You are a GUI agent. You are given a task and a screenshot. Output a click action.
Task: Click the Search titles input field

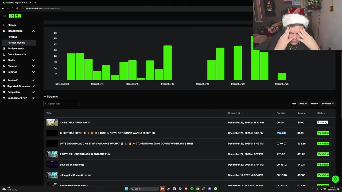[61, 103]
